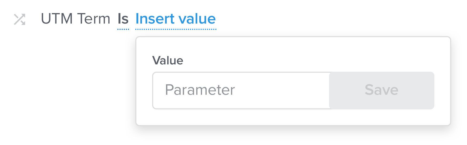Click the randomize icon at row start
The image size is (467, 145).
tap(19, 19)
